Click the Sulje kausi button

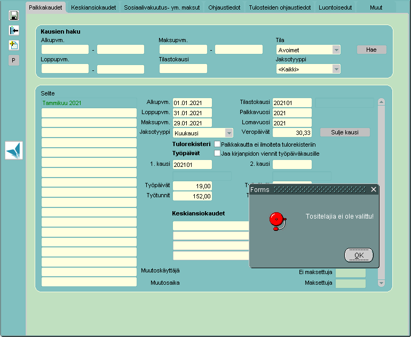tap(345, 132)
